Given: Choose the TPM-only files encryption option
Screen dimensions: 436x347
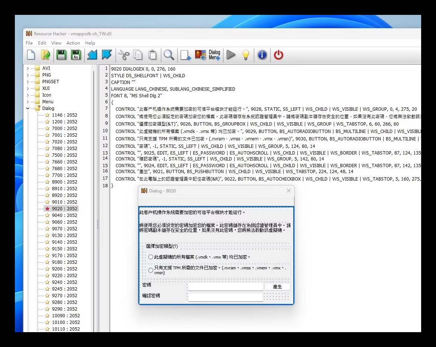Looking at the screenshot, I should (151, 270).
